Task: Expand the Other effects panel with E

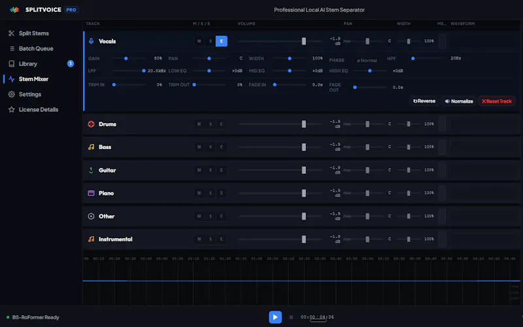Action: [x=222, y=216]
